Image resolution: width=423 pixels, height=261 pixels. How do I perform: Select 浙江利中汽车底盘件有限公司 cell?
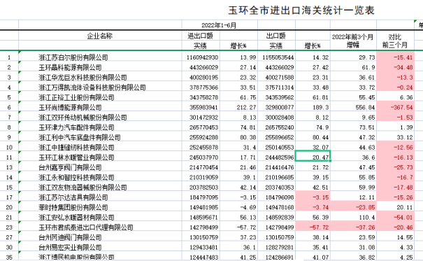click(x=79, y=137)
